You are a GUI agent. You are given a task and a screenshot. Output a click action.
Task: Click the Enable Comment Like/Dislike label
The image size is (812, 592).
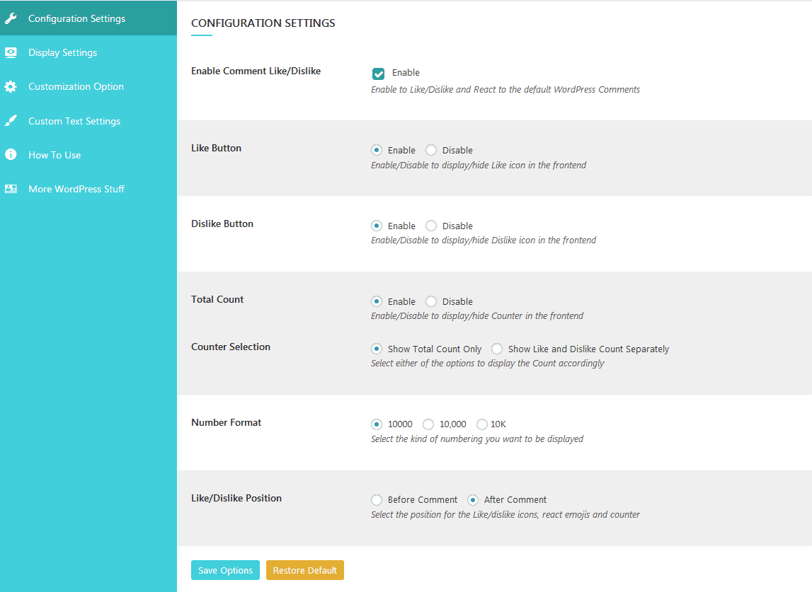(x=256, y=71)
